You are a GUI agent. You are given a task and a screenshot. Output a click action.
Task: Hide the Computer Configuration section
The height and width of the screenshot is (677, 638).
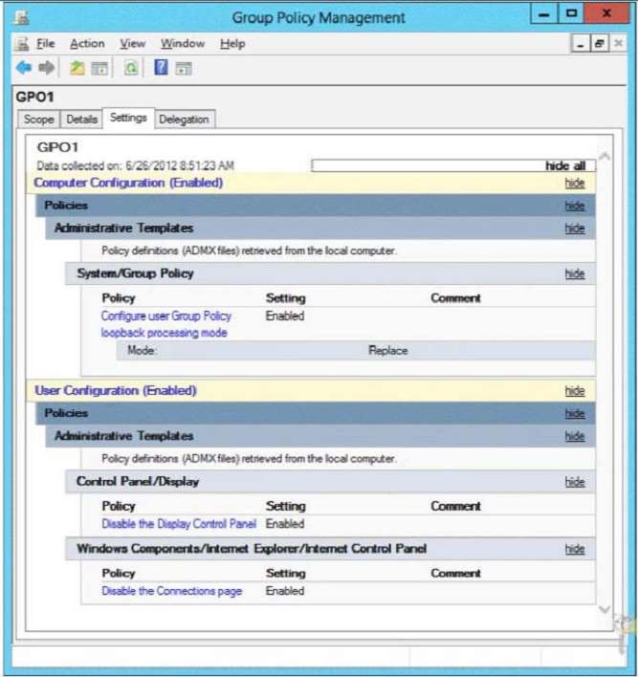(575, 183)
